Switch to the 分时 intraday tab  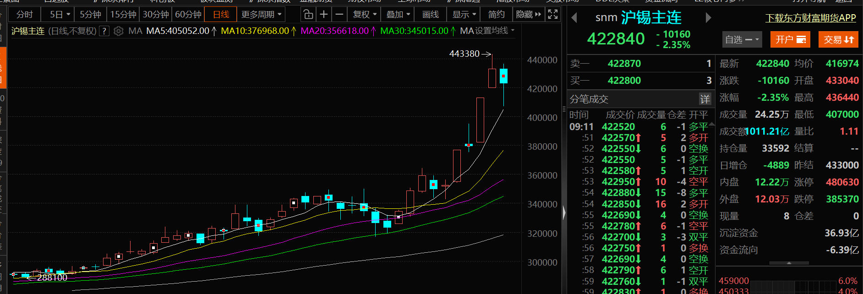(24, 15)
